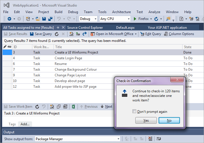Click No in Check-in Confirmation dialog
The image size is (204, 143).
(169, 120)
